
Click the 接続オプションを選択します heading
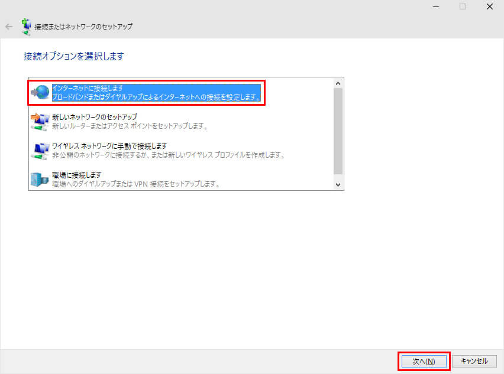pyautogui.click(x=73, y=56)
